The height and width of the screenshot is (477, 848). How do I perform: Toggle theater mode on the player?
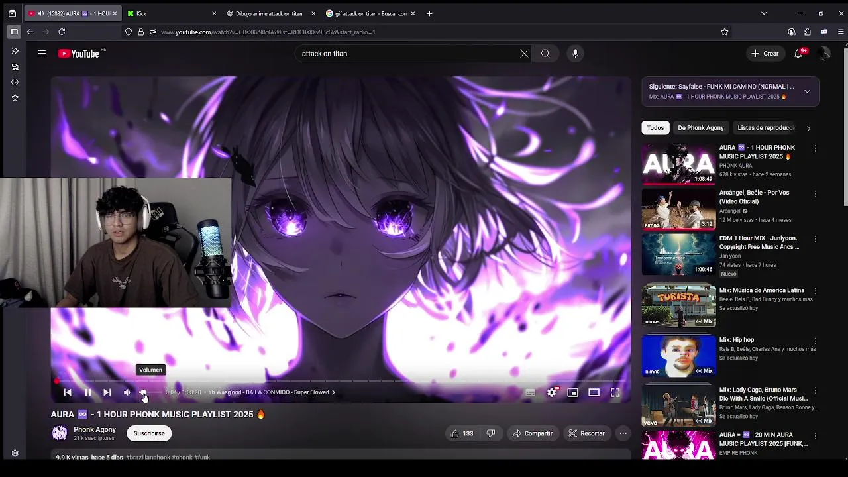pos(594,392)
